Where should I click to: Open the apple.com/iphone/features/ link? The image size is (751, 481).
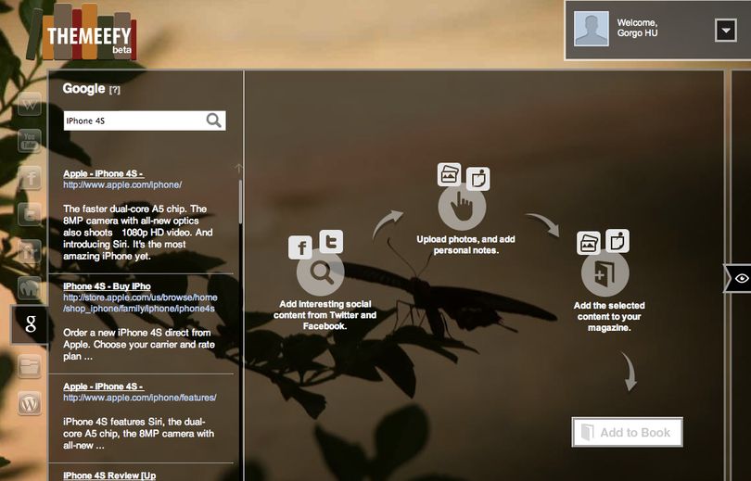tap(140, 398)
